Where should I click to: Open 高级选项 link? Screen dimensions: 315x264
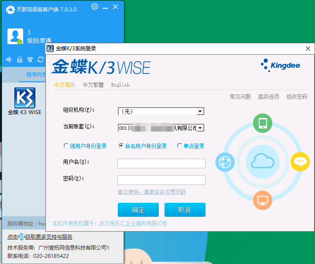tap(268, 97)
